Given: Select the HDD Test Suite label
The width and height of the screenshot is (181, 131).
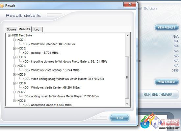Looking at the screenshot, I should pyautogui.click(x=22, y=35).
